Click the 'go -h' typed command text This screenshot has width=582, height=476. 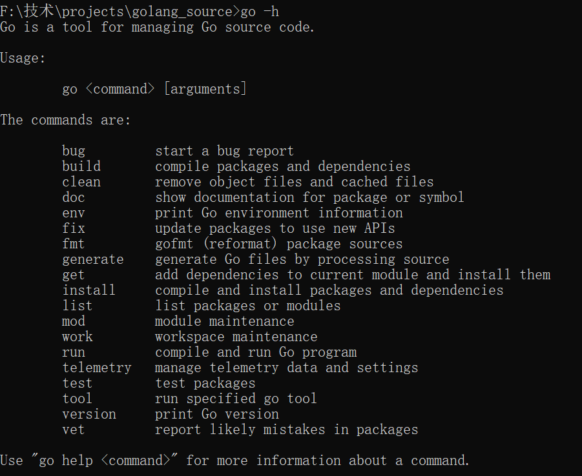tap(260, 11)
